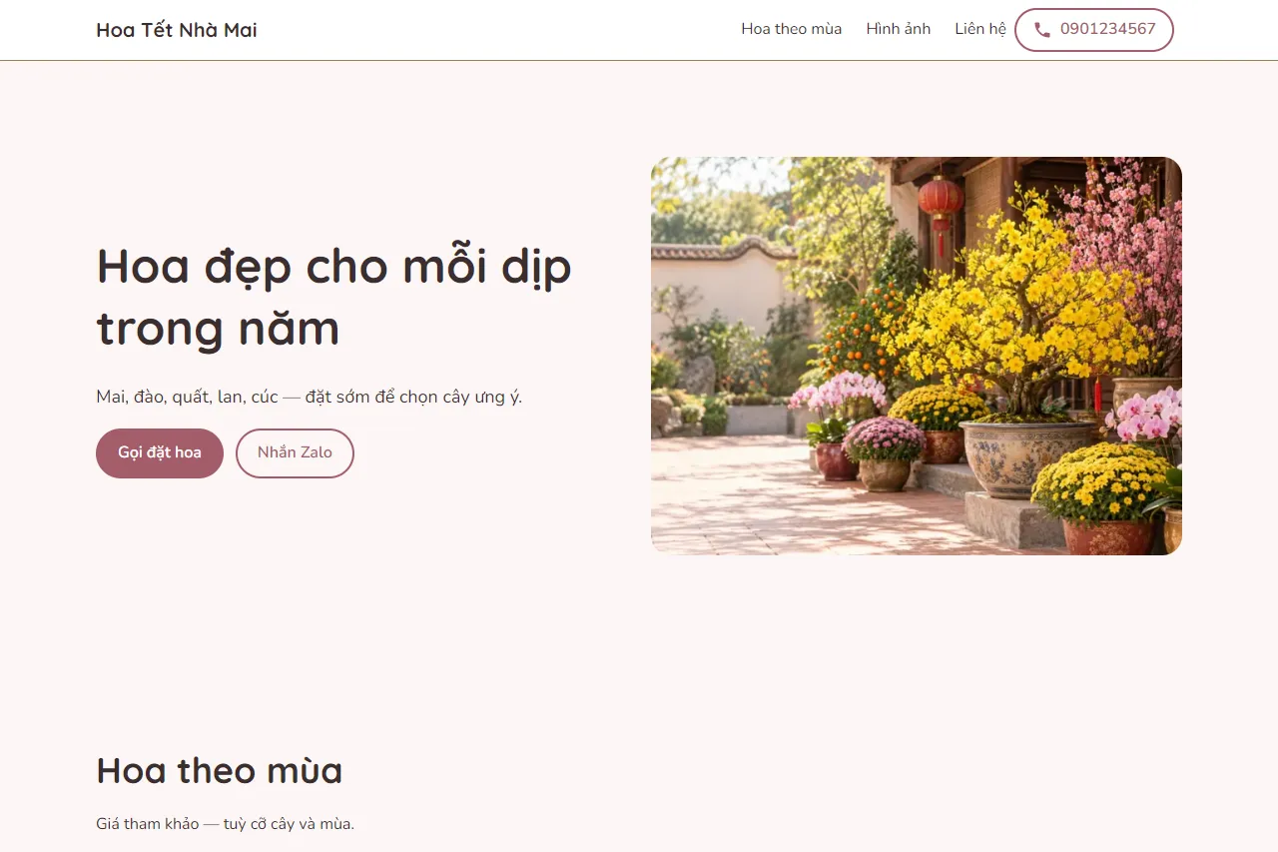Click the headline Hoa đẹp cho mỗi dịp trong năm
This screenshot has width=1278, height=852.
click(334, 297)
